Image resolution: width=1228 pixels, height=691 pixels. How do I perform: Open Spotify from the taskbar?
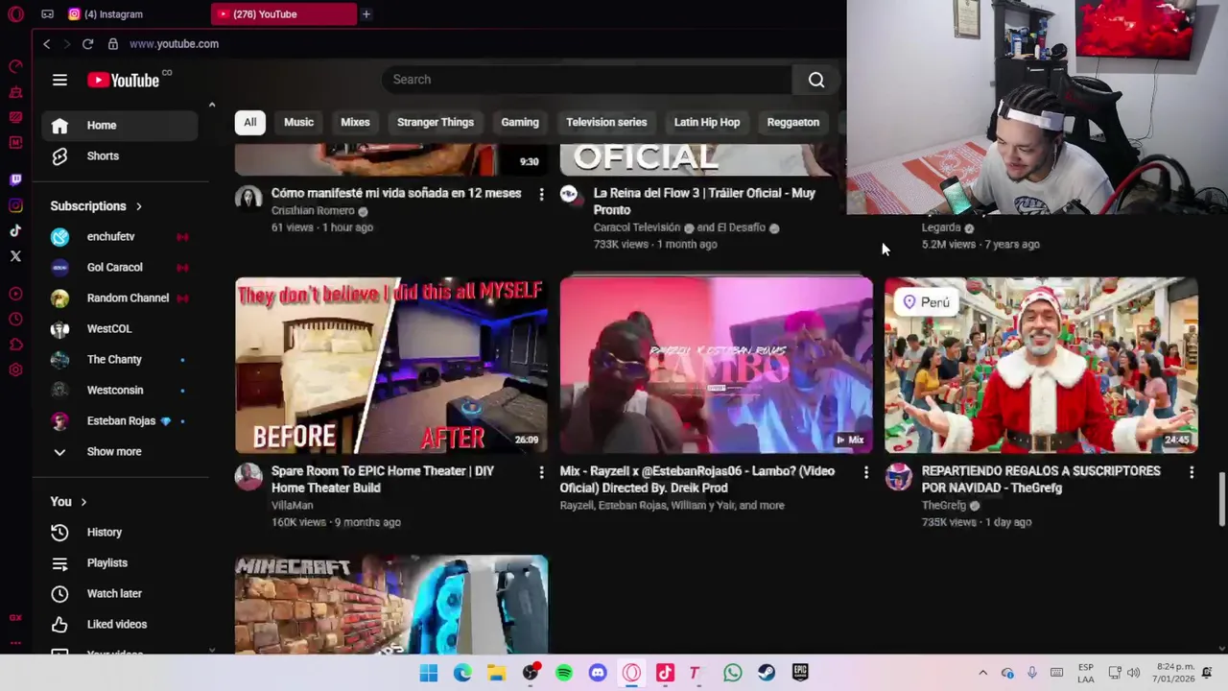564,673
